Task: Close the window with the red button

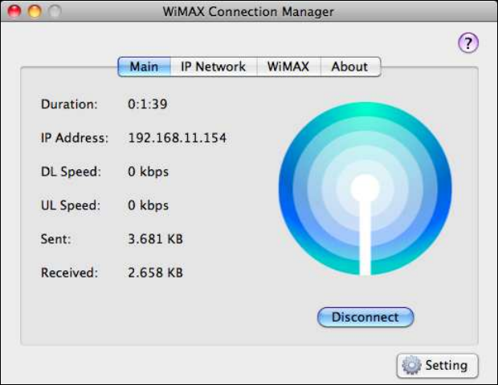Action: (x=14, y=11)
